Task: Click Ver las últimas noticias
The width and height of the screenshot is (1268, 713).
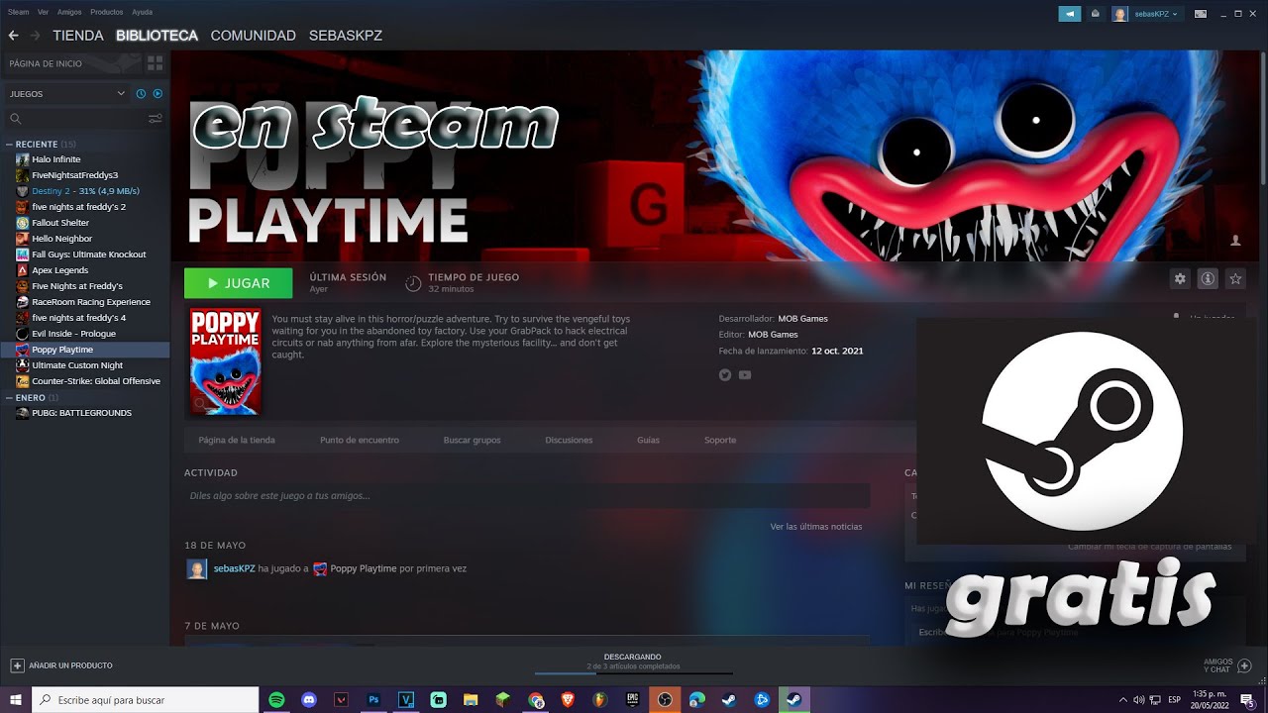Action: coord(816,527)
